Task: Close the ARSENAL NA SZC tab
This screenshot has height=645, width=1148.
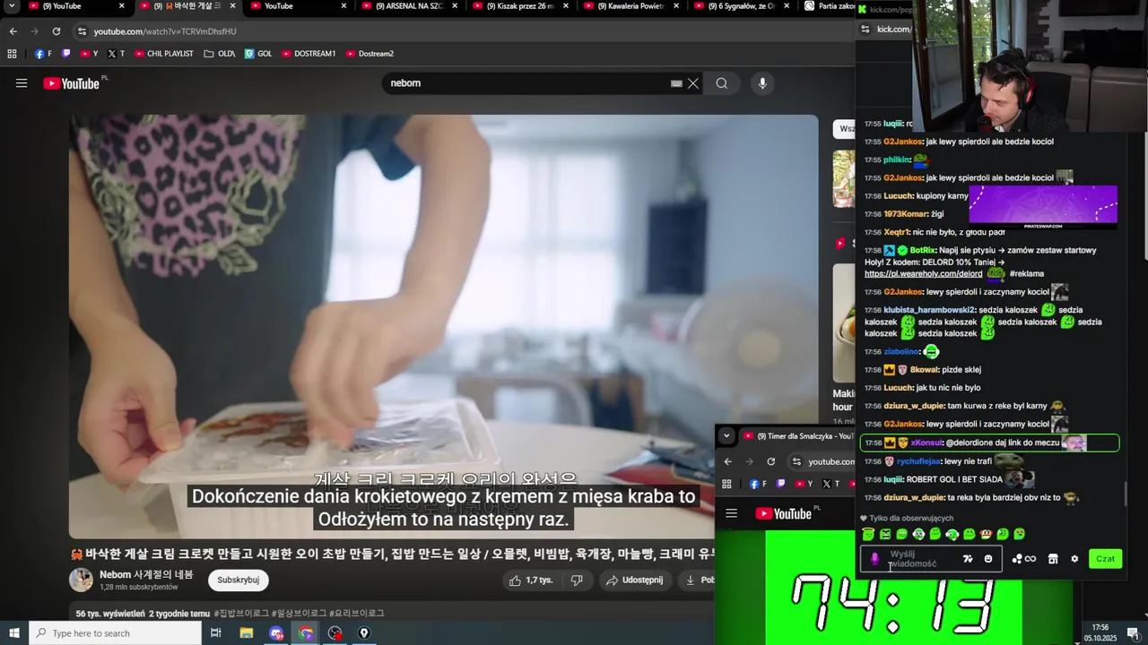Action: click(455, 6)
